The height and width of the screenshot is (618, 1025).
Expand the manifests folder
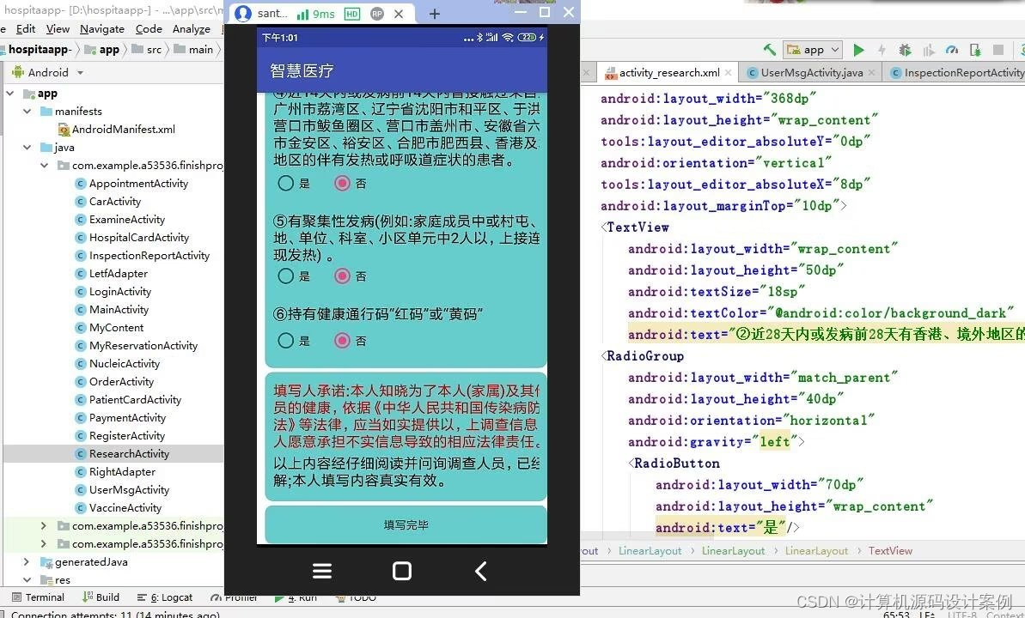coord(27,111)
